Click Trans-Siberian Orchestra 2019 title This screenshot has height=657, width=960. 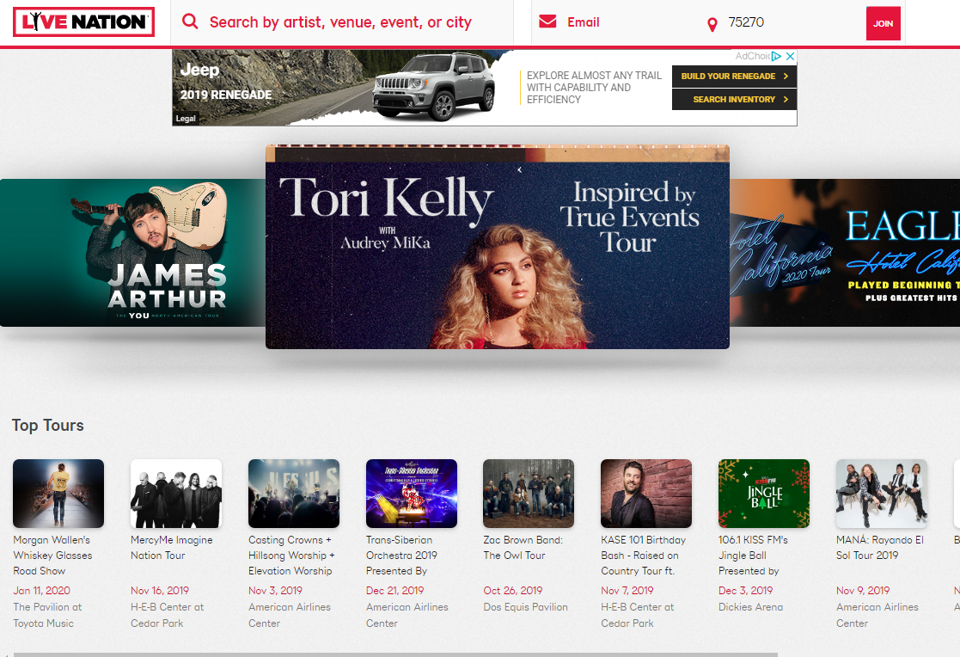tap(401, 556)
